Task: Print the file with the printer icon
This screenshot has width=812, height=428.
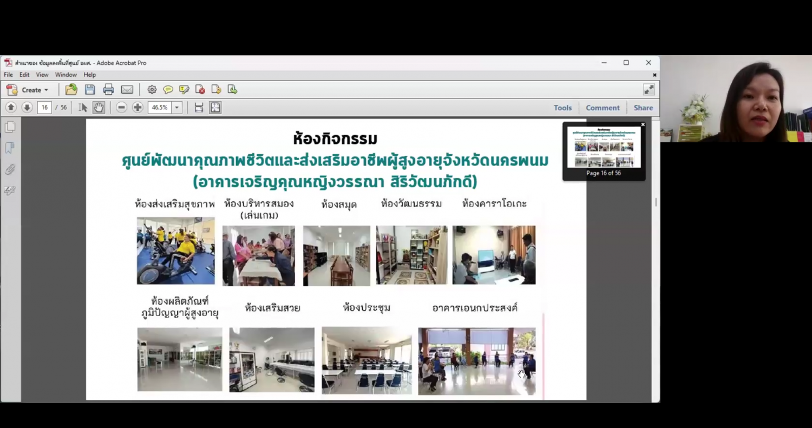Action: (108, 90)
